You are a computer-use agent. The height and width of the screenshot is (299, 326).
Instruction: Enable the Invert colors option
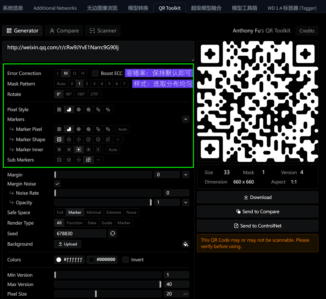pos(125,260)
